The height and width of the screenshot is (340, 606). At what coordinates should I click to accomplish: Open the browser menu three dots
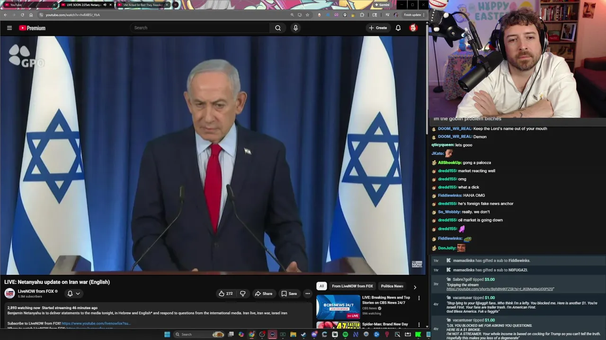click(x=424, y=15)
